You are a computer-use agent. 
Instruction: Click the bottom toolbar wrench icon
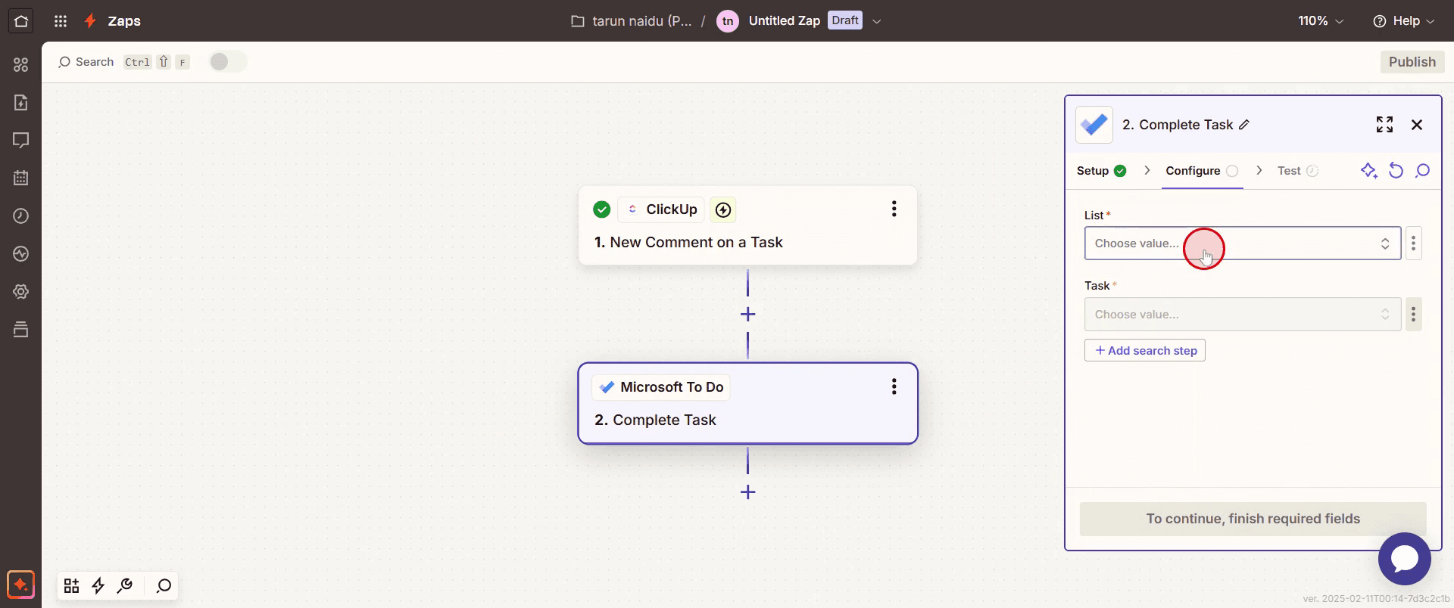point(125,585)
